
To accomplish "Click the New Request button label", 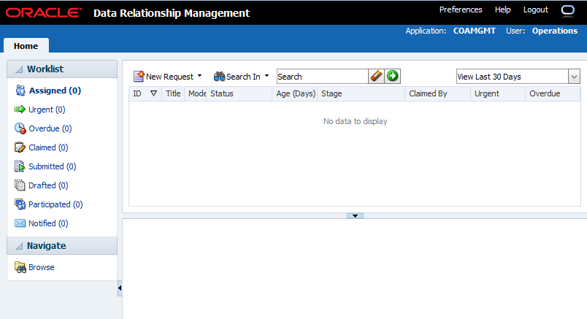I will click(x=169, y=77).
